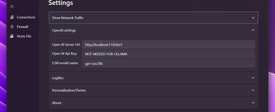Click the Firewall flame icon
Viewport: 275px width, 112px height.
(12, 27)
